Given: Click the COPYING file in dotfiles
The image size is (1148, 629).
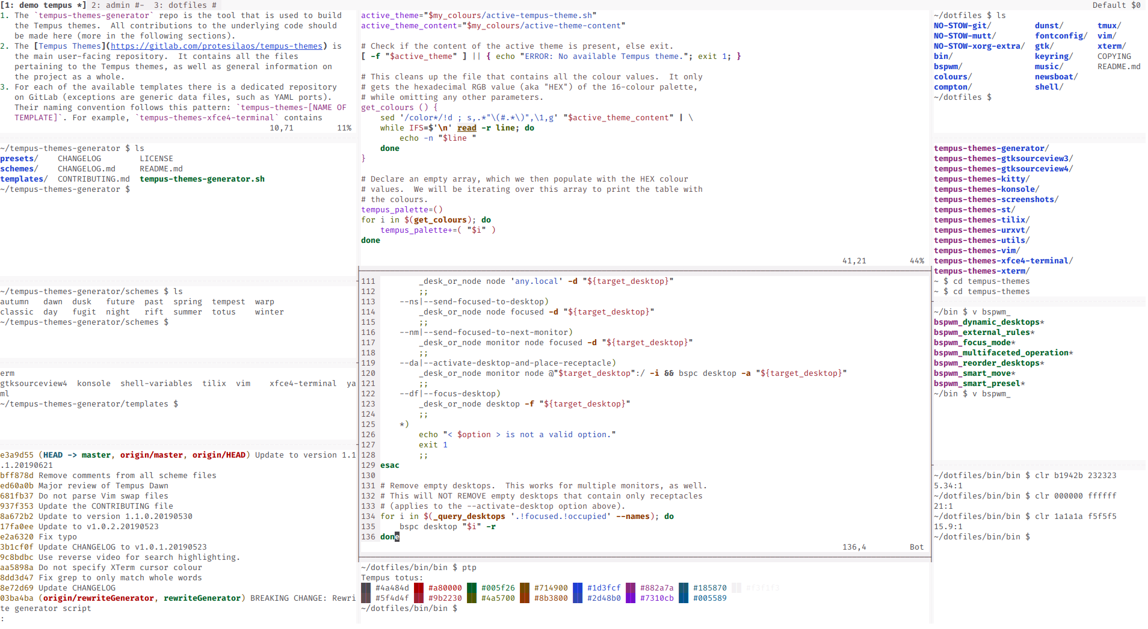Looking at the screenshot, I should [x=1114, y=56].
